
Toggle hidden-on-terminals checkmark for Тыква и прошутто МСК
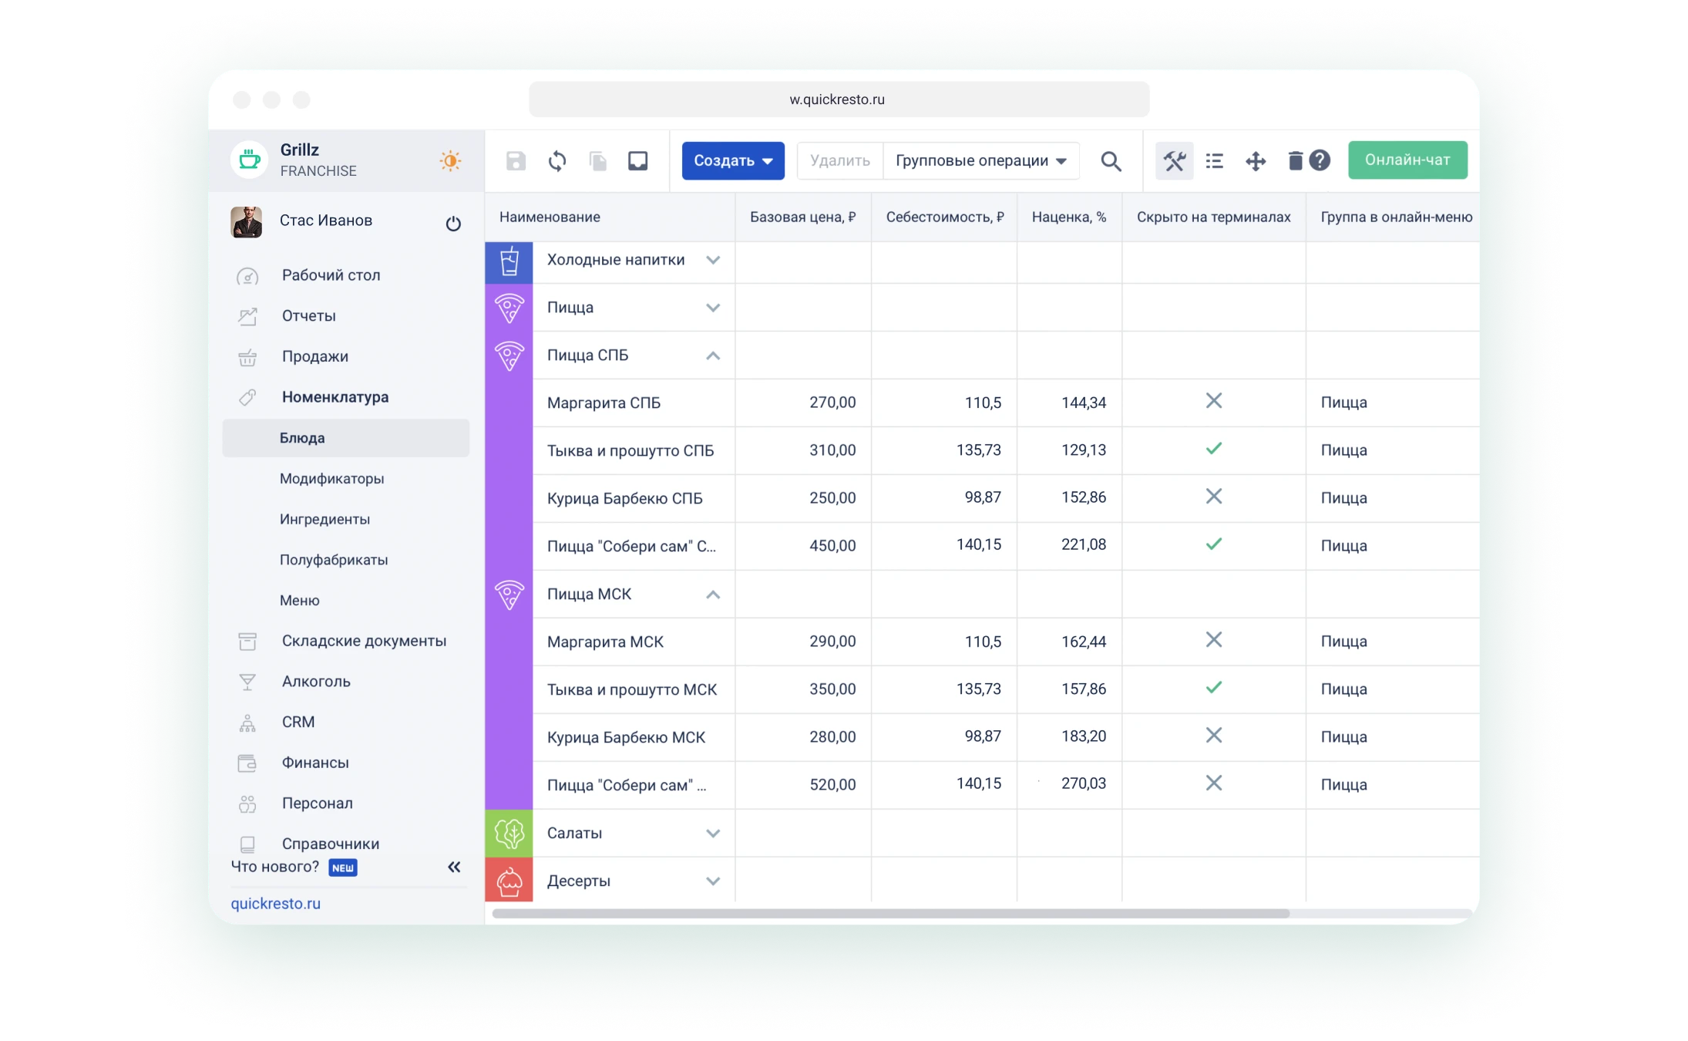click(1213, 687)
